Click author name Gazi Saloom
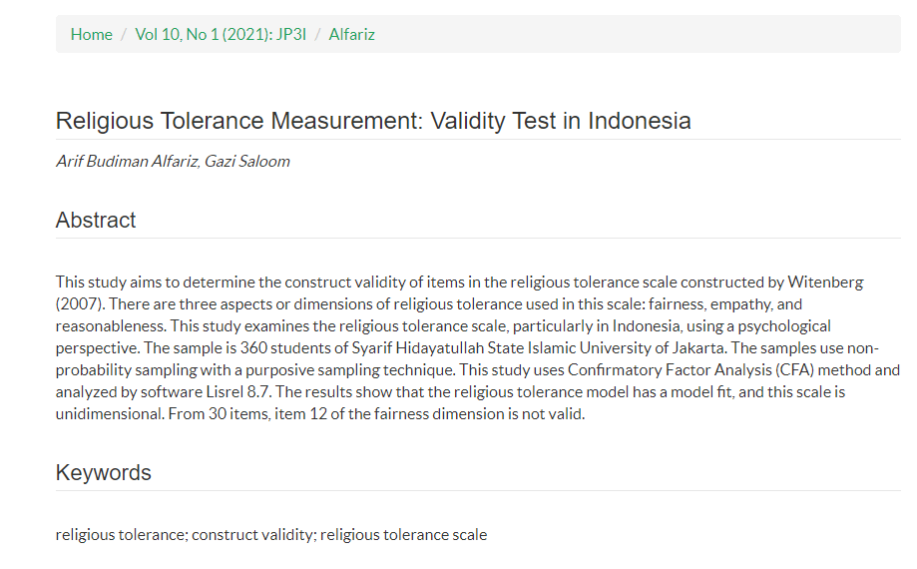This screenshot has height=569, width=917. point(246,161)
